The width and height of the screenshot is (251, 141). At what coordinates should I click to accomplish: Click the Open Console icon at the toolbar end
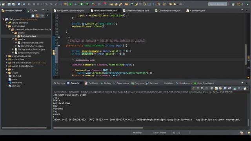pyautogui.click(x=245, y=88)
